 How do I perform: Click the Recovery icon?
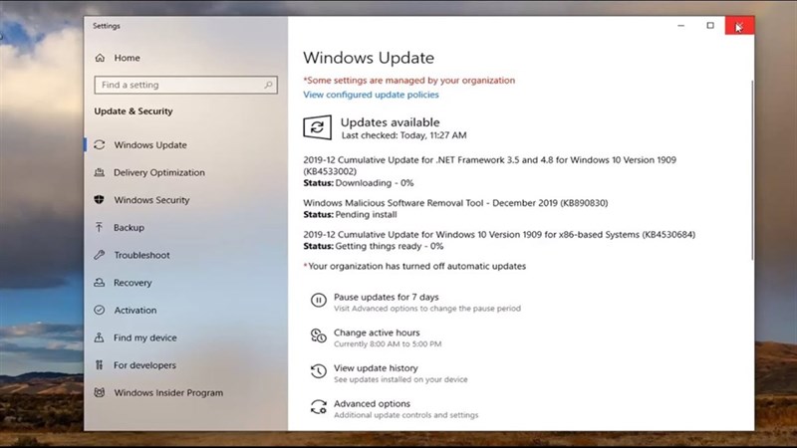(x=100, y=282)
